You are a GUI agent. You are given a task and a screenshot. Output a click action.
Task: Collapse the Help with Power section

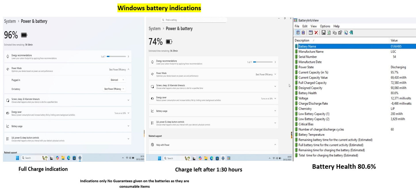275,145
